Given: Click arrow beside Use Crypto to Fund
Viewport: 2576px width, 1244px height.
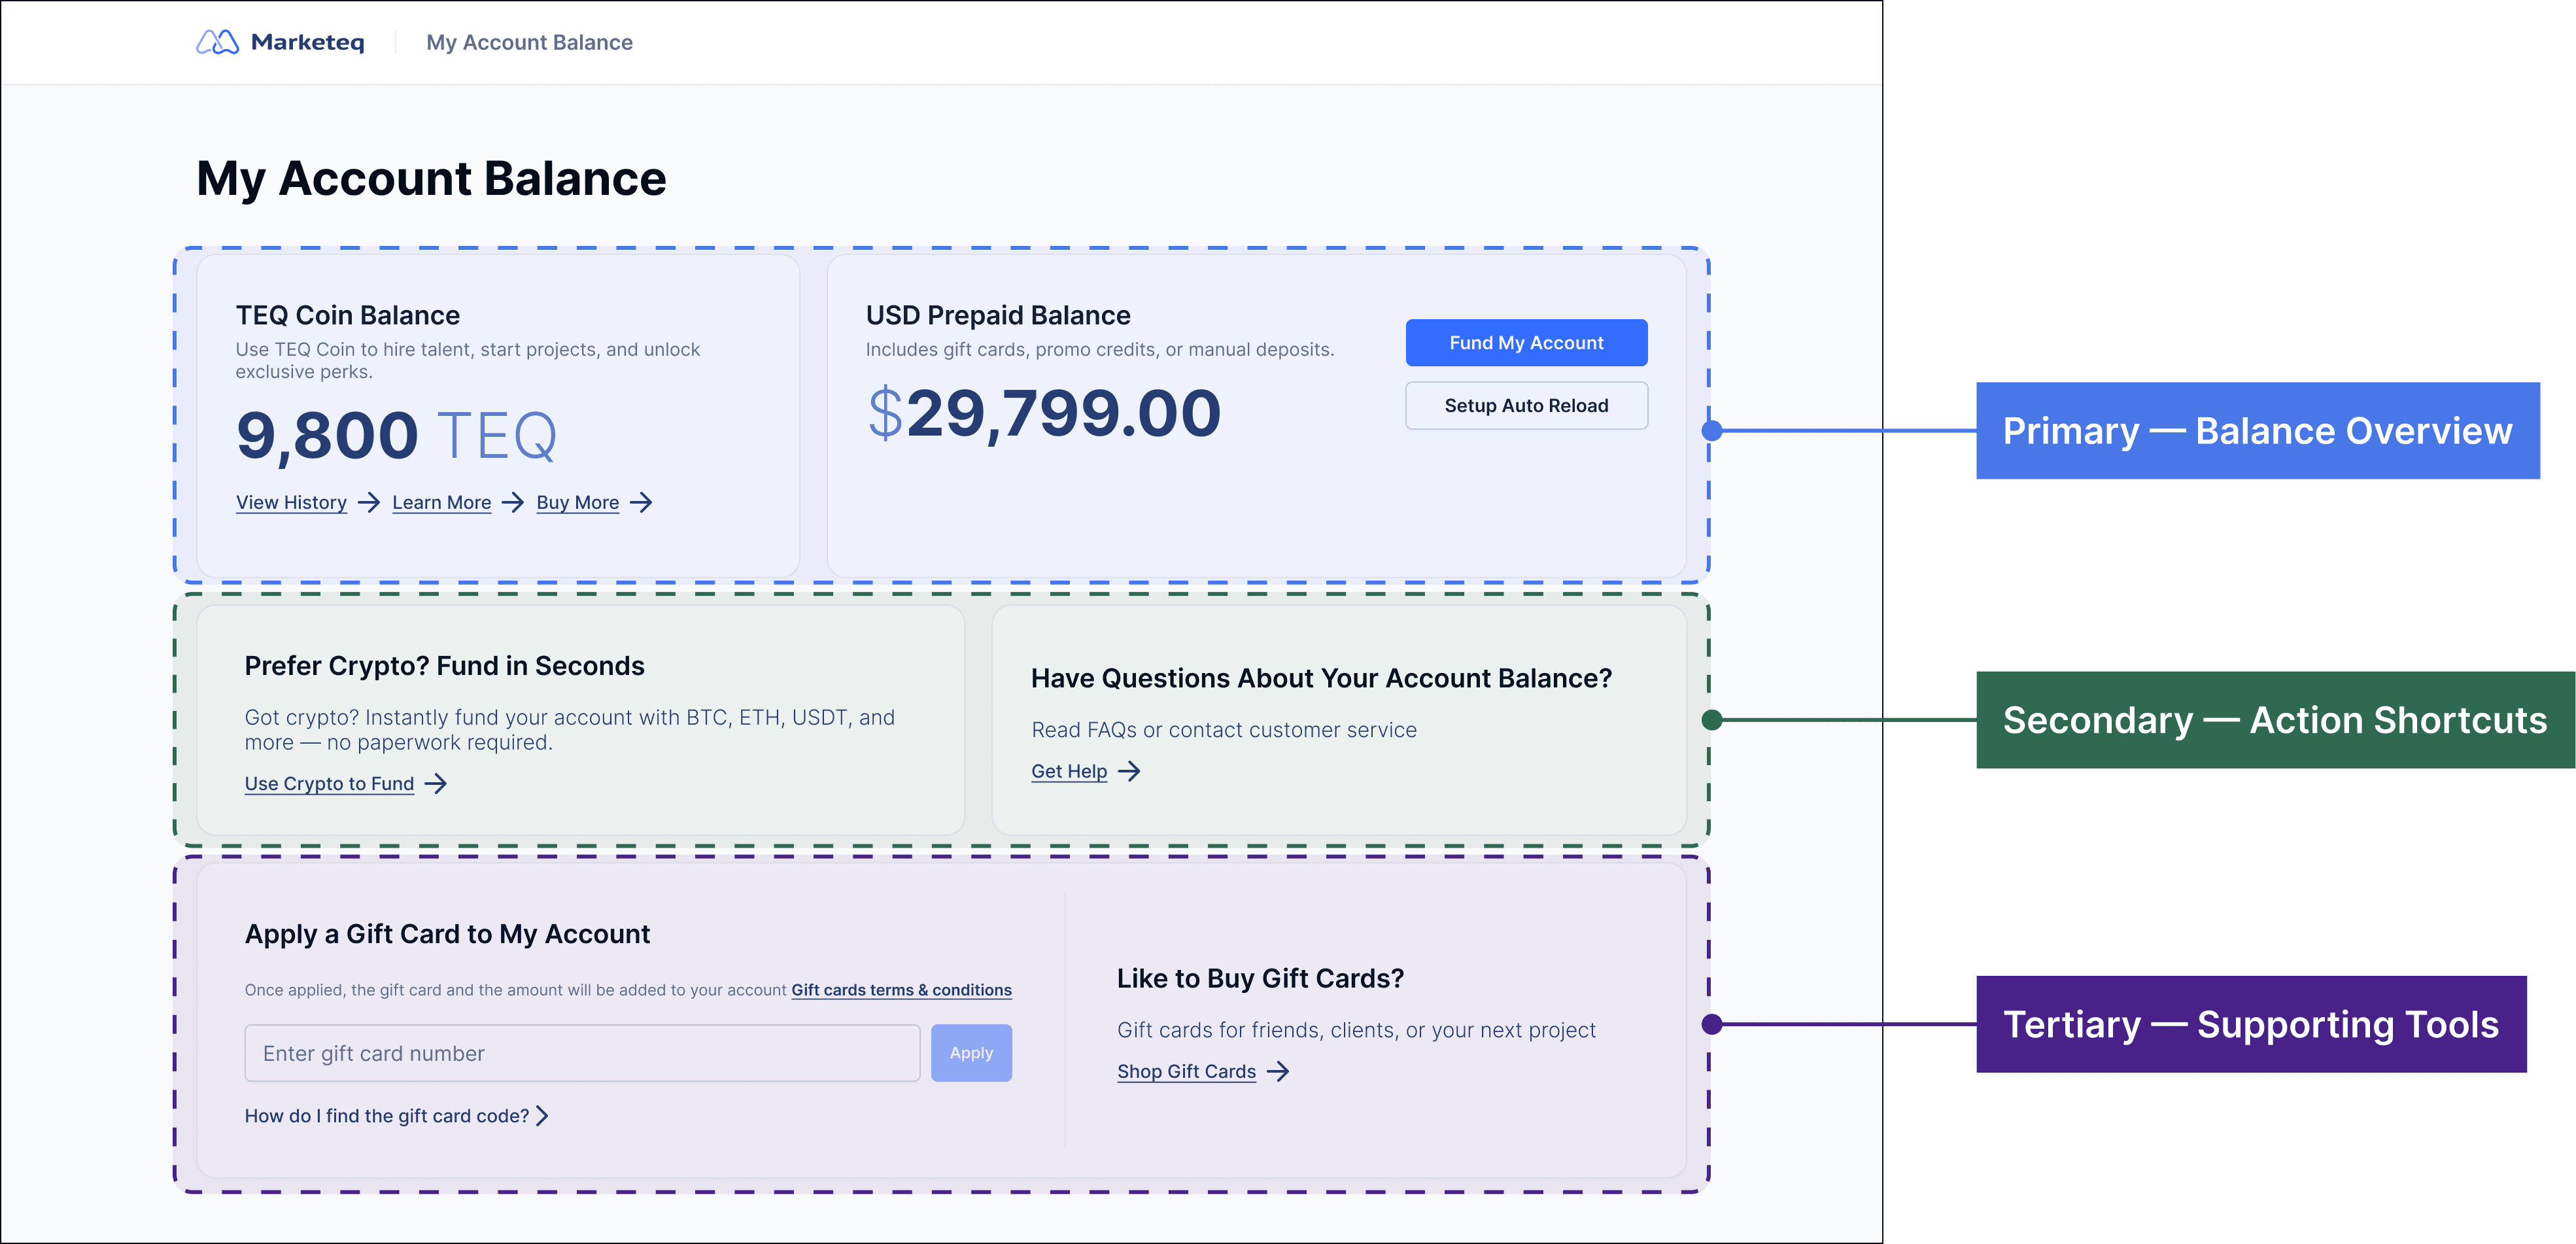Looking at the screenshot, I should [435, 784].
